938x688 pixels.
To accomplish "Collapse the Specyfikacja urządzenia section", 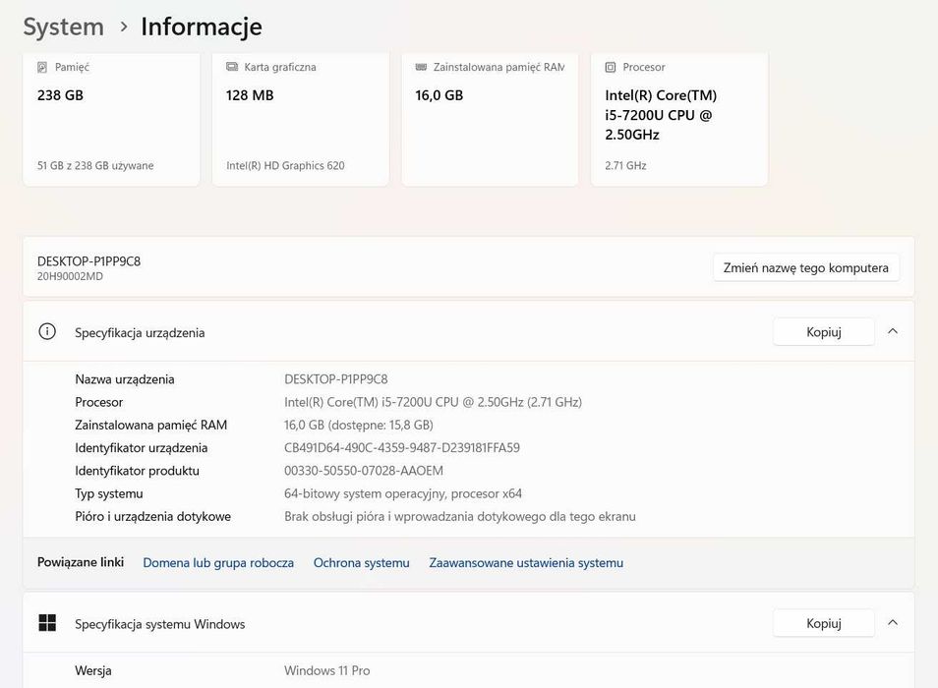I will (x=893, y=331).
